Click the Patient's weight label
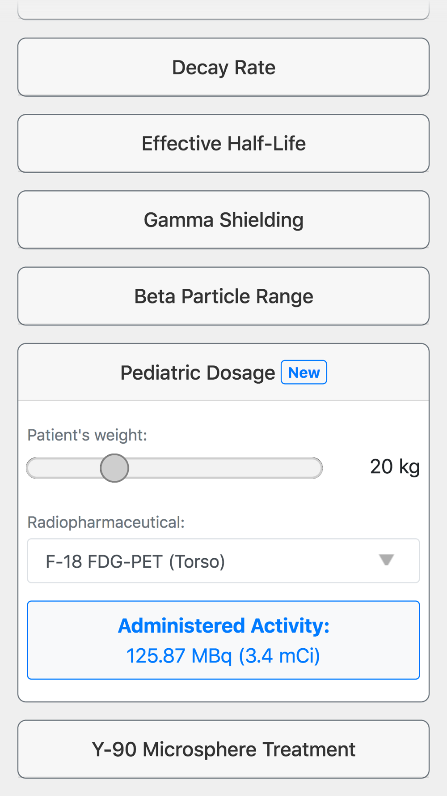 (87, 435)
